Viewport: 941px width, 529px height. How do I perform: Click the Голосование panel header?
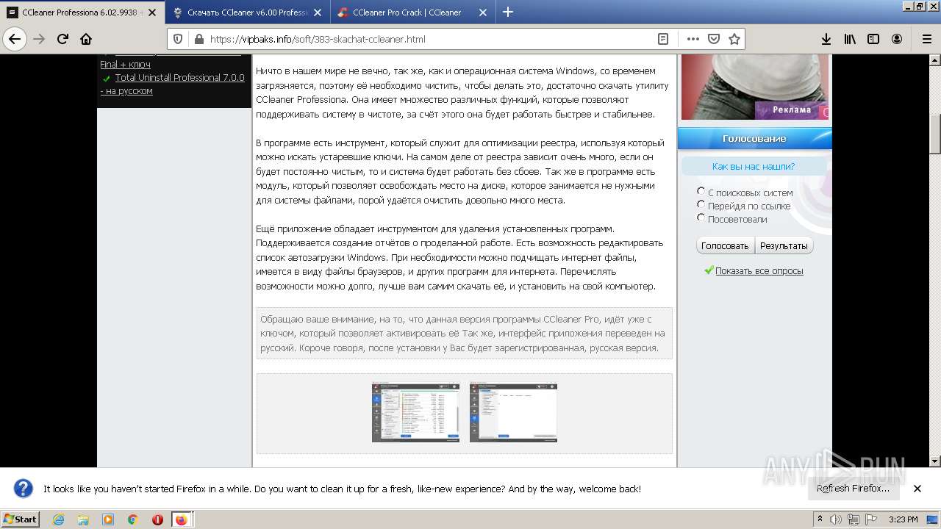[x=754, y=138]
